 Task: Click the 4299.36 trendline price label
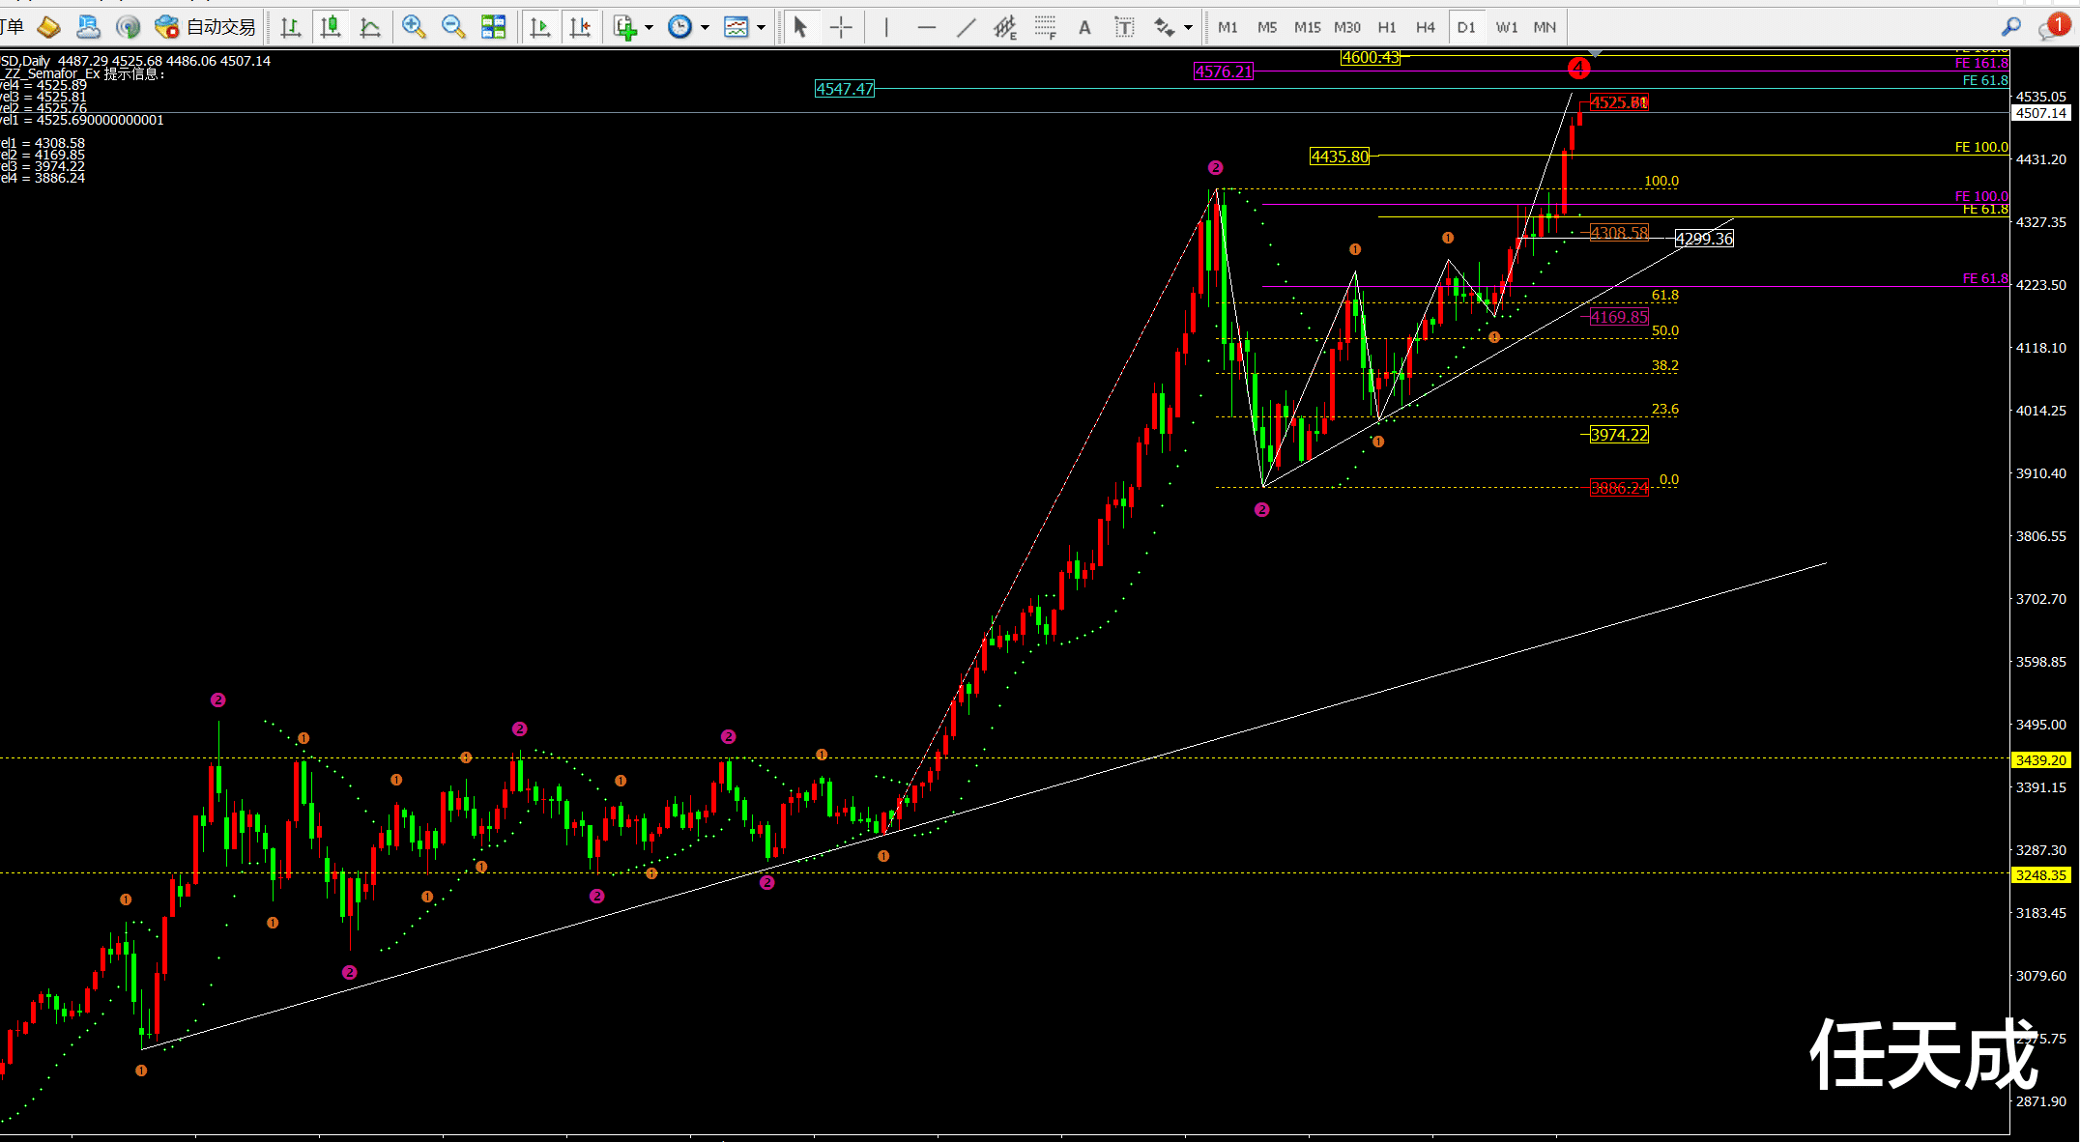coord(1704,239)
